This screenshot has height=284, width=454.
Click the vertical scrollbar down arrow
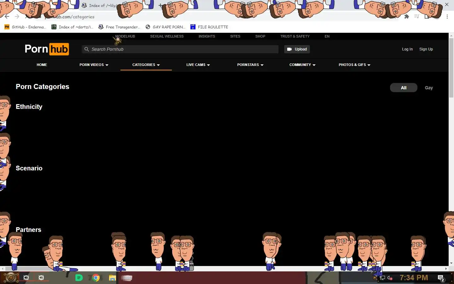click(x=451, y=263)
